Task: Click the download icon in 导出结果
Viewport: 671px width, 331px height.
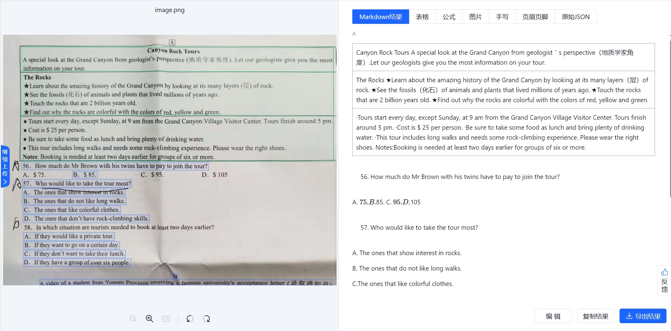Action: coord(629,316)
